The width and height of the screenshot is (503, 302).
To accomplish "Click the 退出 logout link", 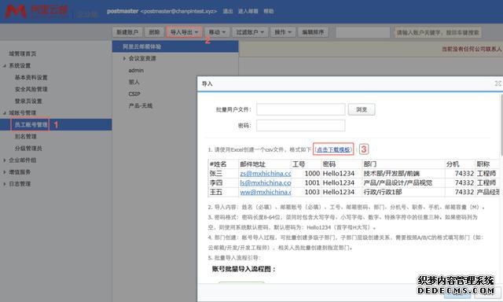I will [x=227, y=11].
